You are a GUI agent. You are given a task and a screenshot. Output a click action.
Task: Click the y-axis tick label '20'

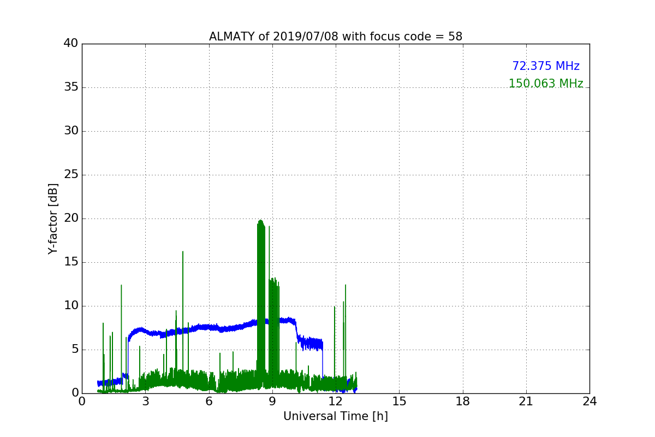[71, 218]
